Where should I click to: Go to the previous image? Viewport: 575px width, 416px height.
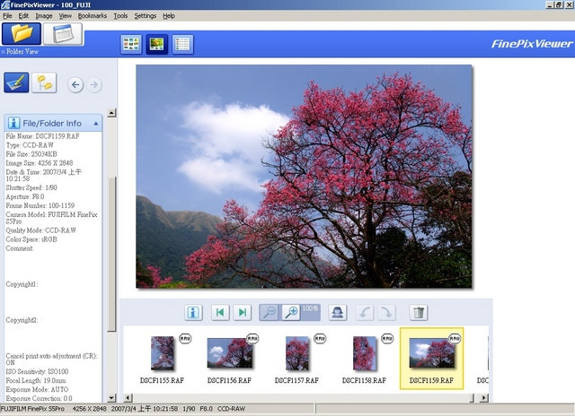220,313
